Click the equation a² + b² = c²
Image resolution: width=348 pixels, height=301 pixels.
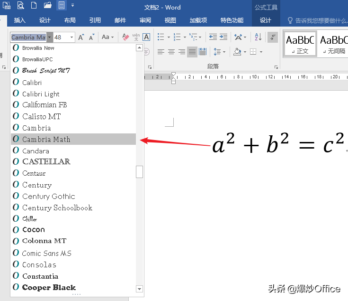[x=278, y=143]
